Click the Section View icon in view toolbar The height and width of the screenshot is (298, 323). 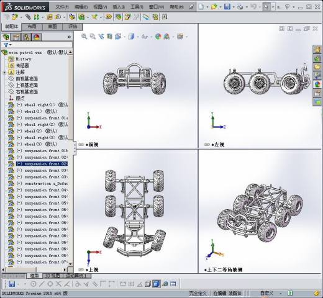(109, 37)
